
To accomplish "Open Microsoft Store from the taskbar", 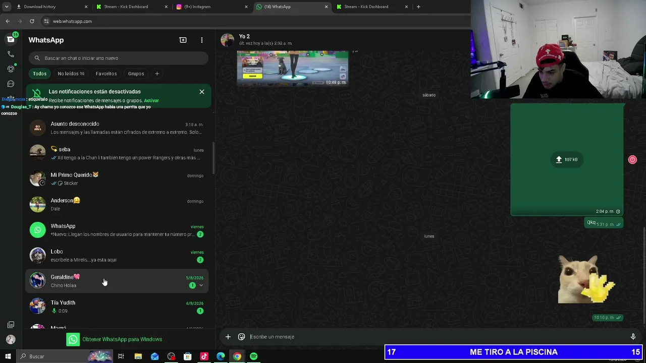I will click(x=187, y=356).
